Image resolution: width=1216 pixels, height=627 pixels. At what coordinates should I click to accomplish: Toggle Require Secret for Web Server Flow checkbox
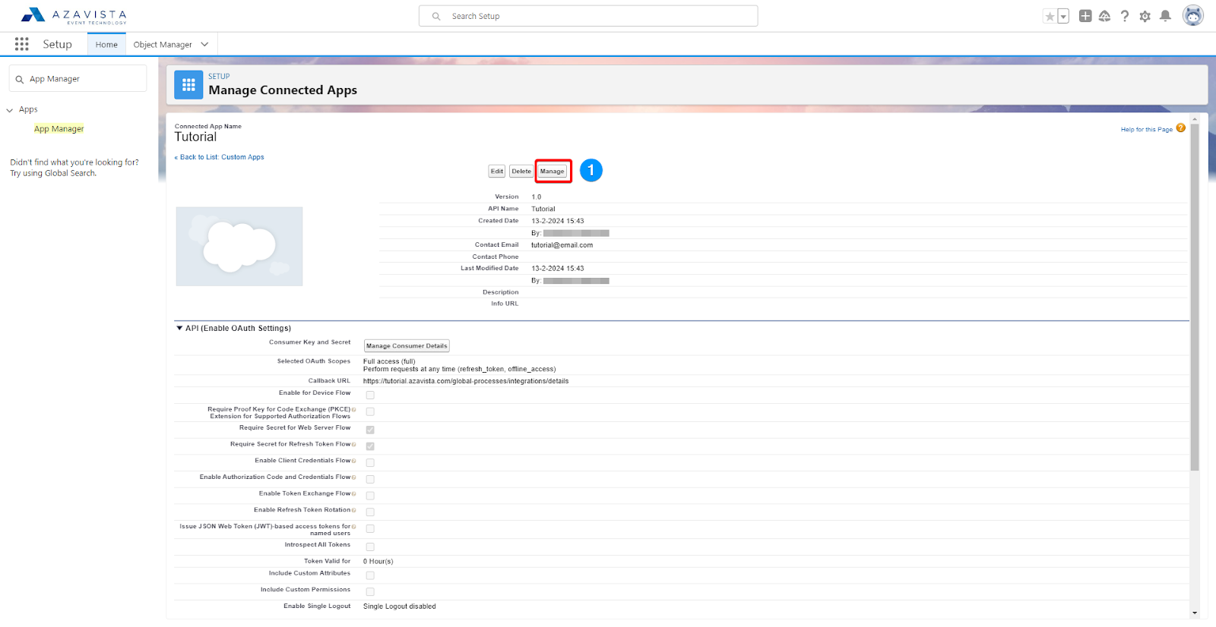tap(370, 430)
